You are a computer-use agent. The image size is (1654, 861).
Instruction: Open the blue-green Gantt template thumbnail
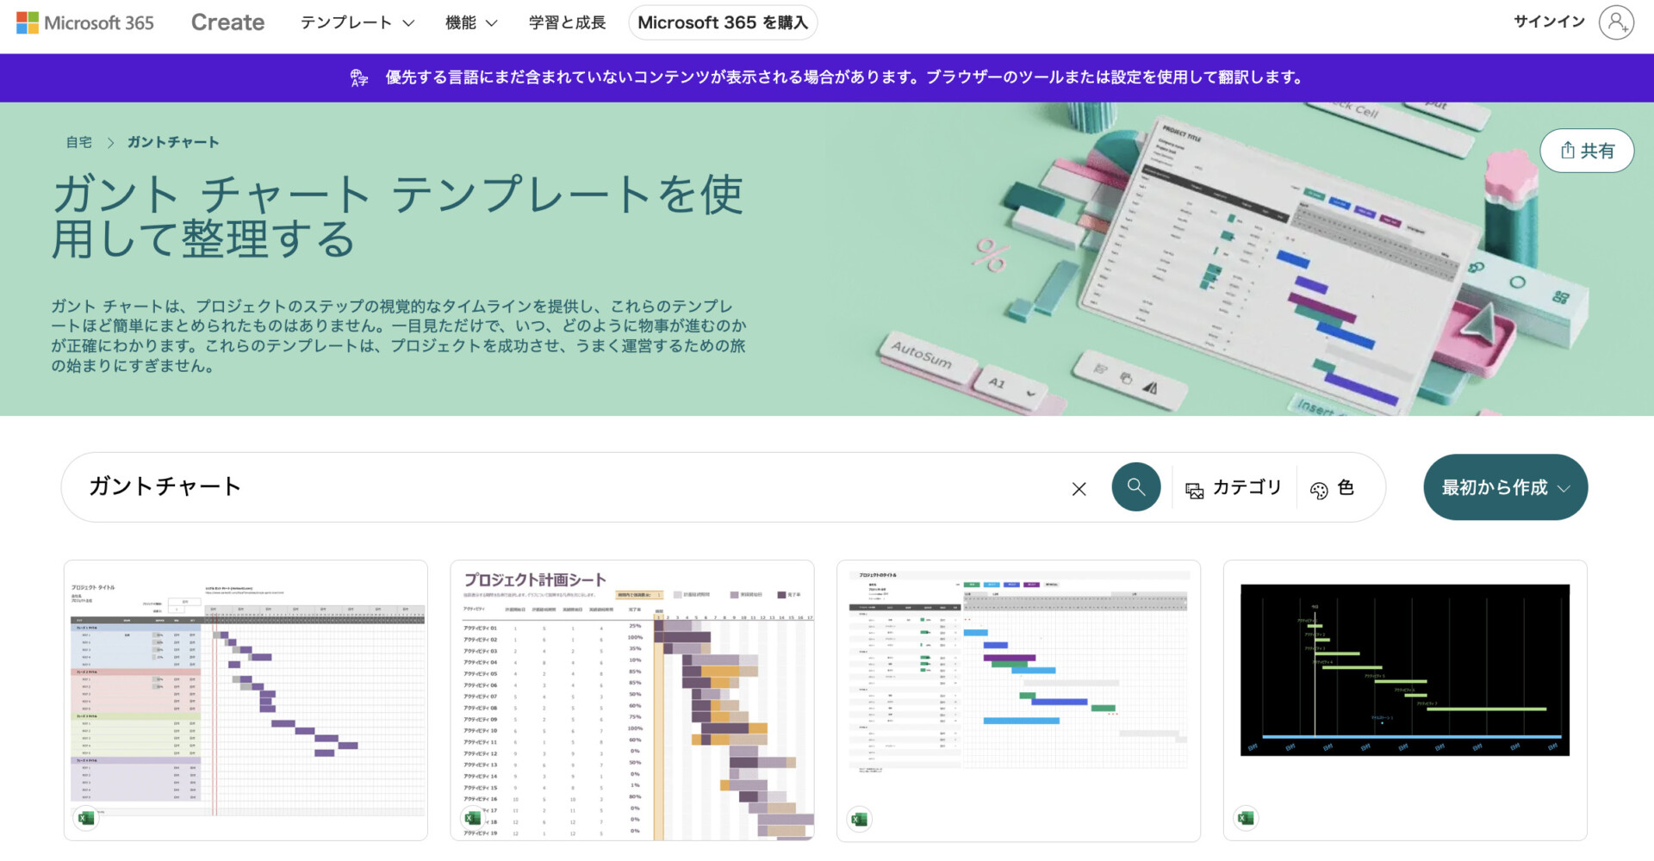tap(1018, 700)
